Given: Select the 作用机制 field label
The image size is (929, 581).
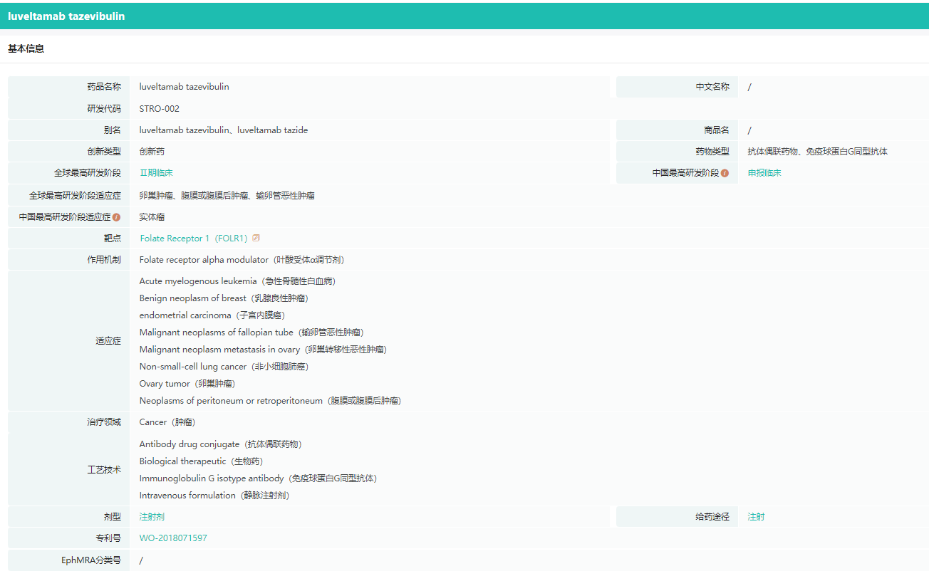Looking at the screenshot, I should 104,260.
